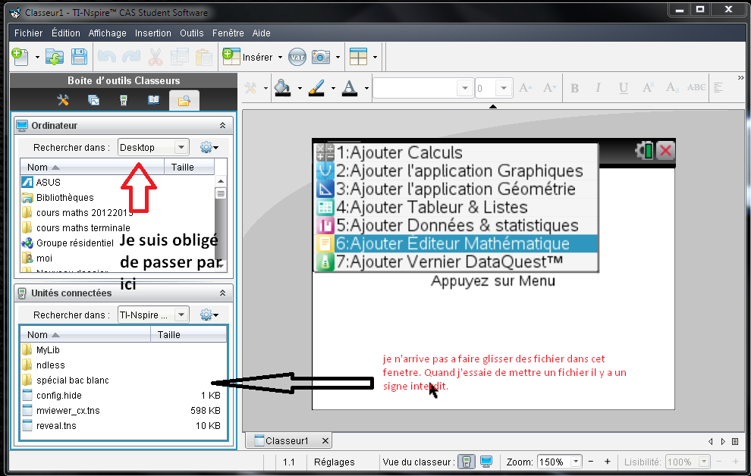Image resolution: width=751 pixels, height=476 pixels.
Task: Click the redo arrow icon
Action: coord(130,57)
